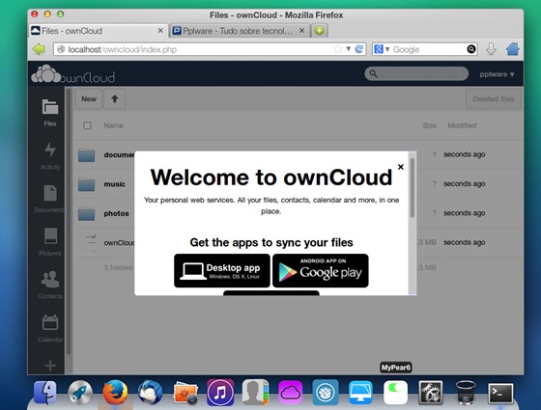This screenshot has width=541, height=410.
Task: Close the Welcome to ownCloud dialog
Action: click(x=401, y=167)
